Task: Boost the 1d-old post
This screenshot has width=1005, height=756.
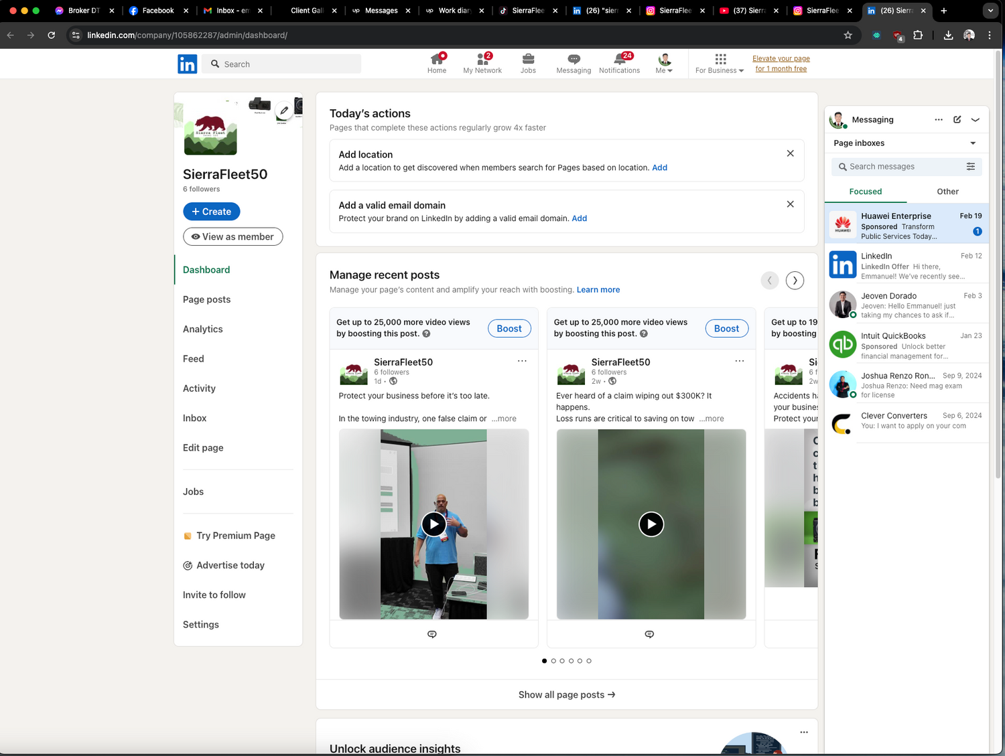Action: (x=509, y=328)
